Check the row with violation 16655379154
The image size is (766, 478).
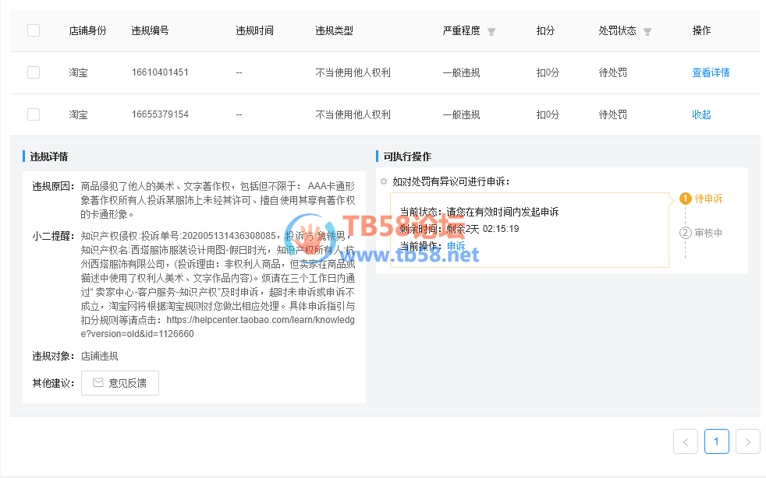point(34,114)
